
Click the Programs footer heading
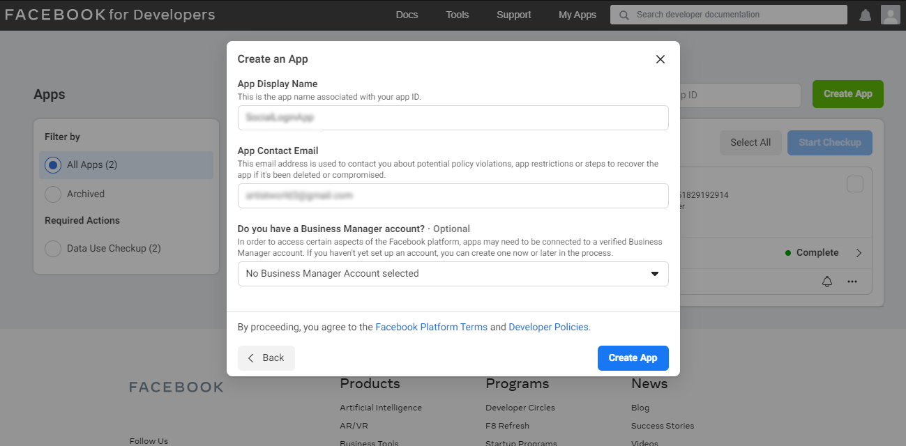tap(518, 384)
